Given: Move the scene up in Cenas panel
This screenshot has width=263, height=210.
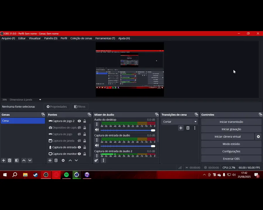Looking at the screenshot, I should pyautogui.click(x=24, y=160).
